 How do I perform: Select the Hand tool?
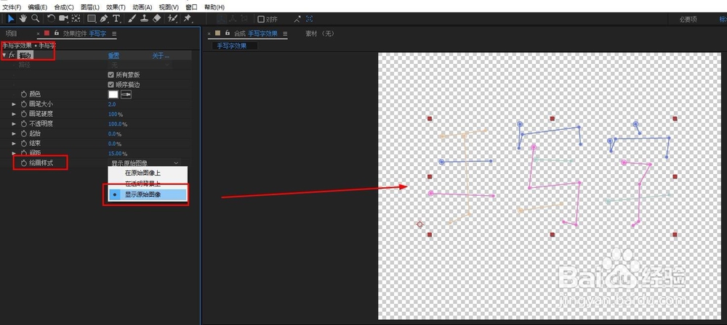(x=23, y=19)
